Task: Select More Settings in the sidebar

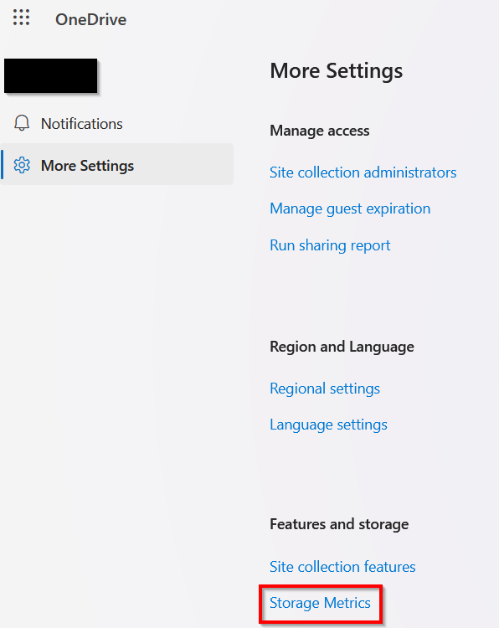Action: (x=116, y=165)
